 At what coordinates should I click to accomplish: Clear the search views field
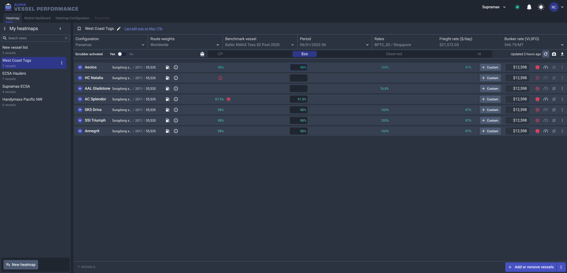coord(66,38)
